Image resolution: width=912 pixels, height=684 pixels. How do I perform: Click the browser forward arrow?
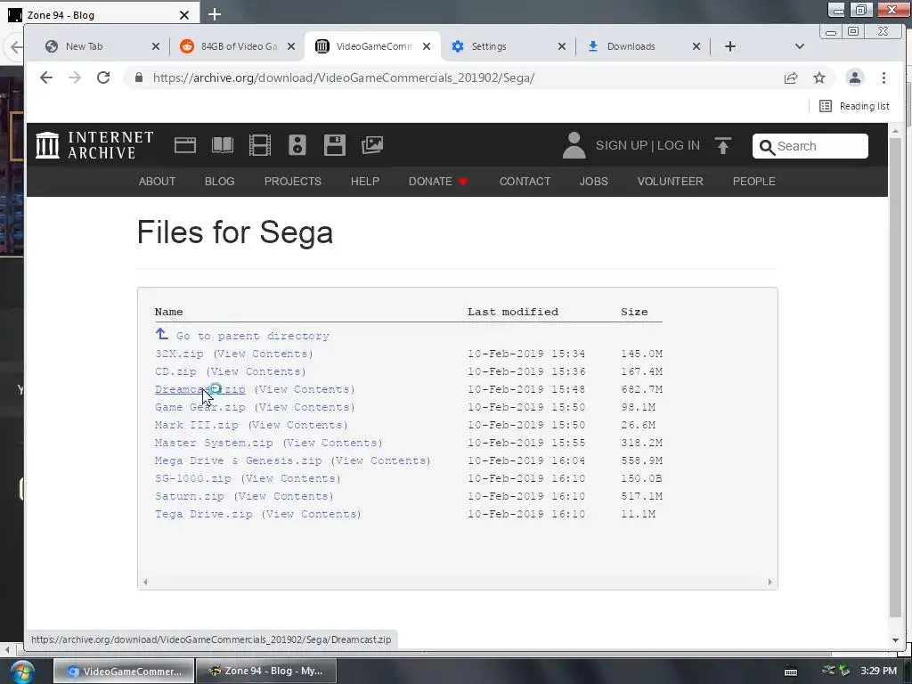tap(75, 77)
